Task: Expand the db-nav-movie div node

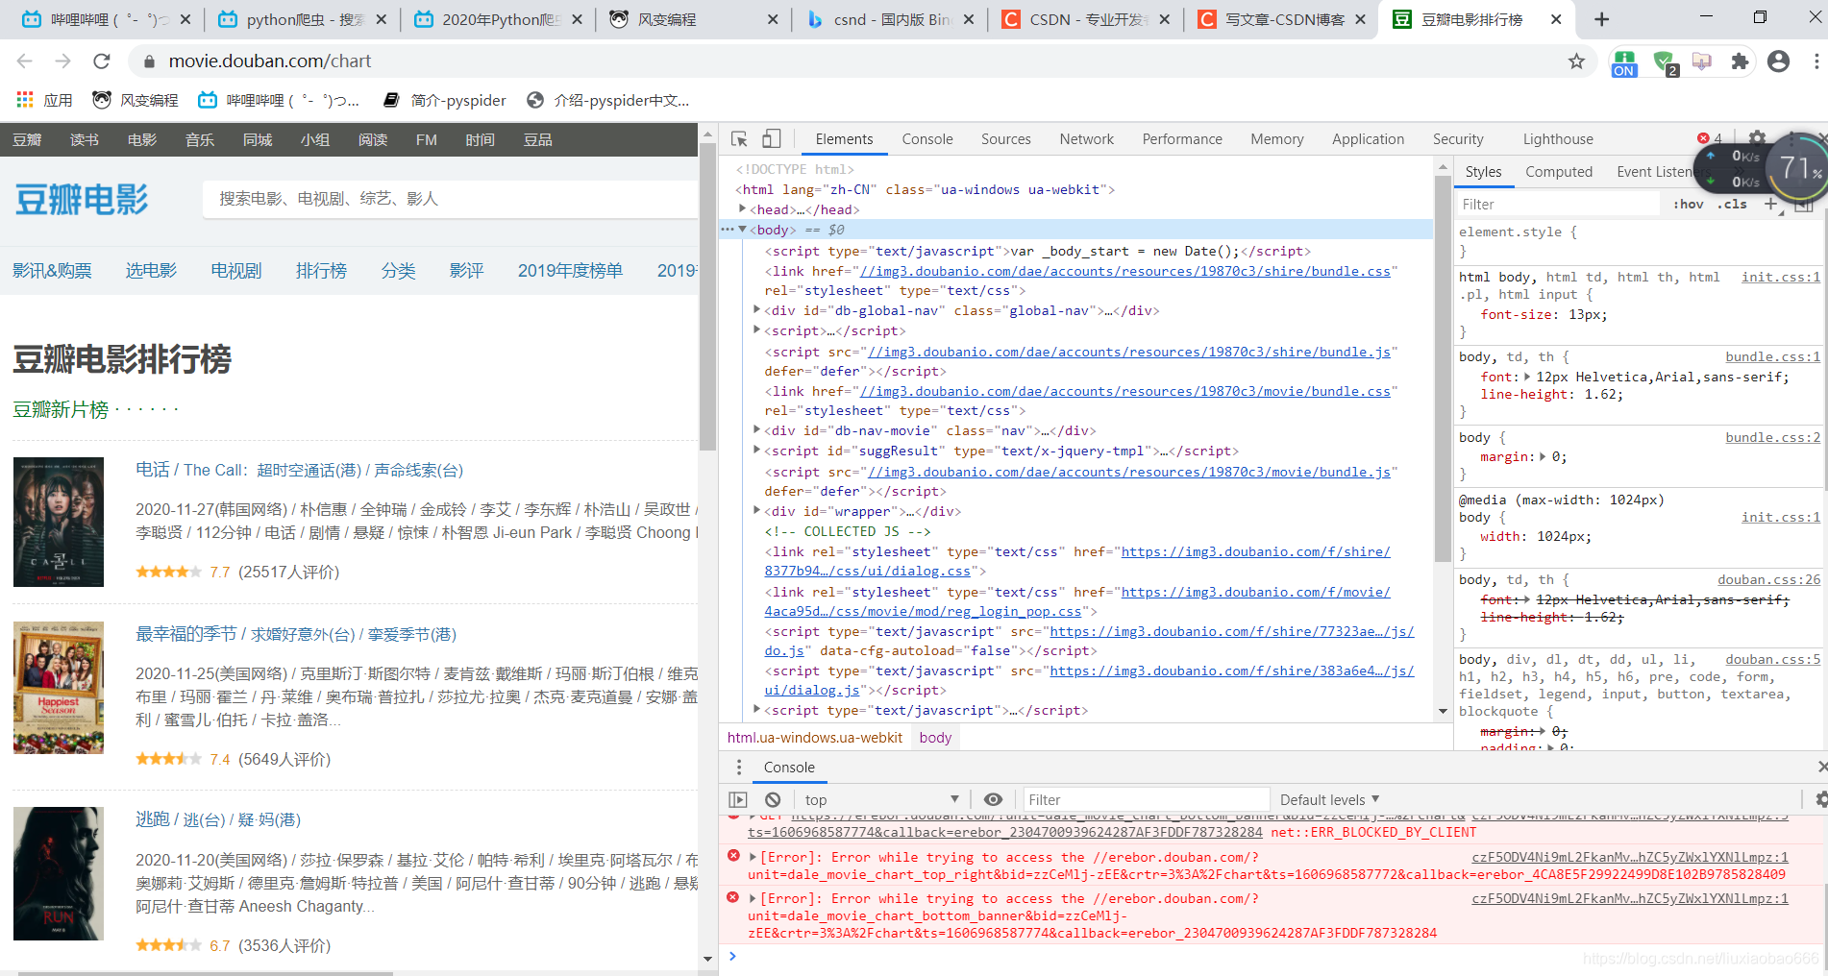Action: coord(757,429)
